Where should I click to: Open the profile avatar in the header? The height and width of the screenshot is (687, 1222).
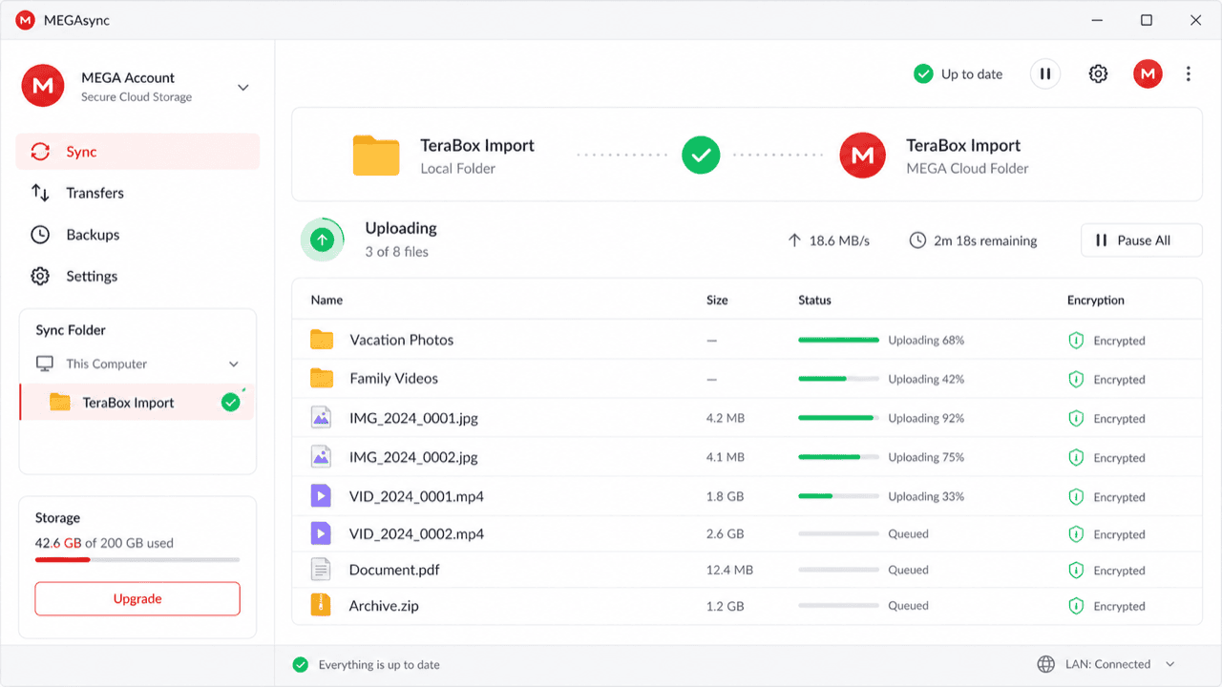[1148, 73]
